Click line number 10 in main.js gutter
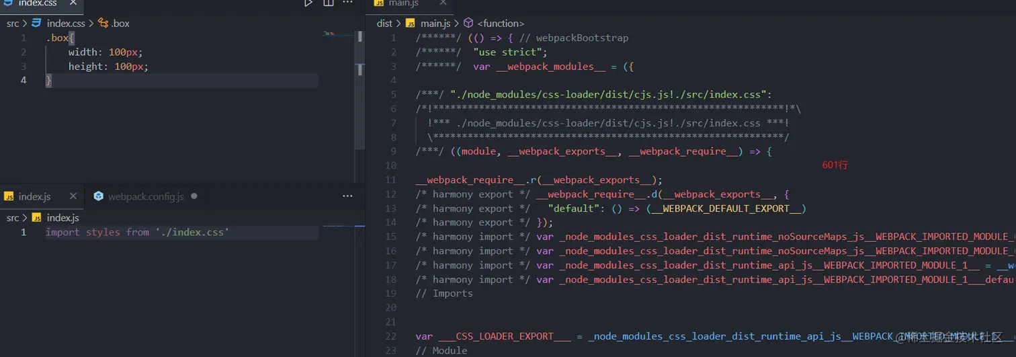 pos(390,165)
